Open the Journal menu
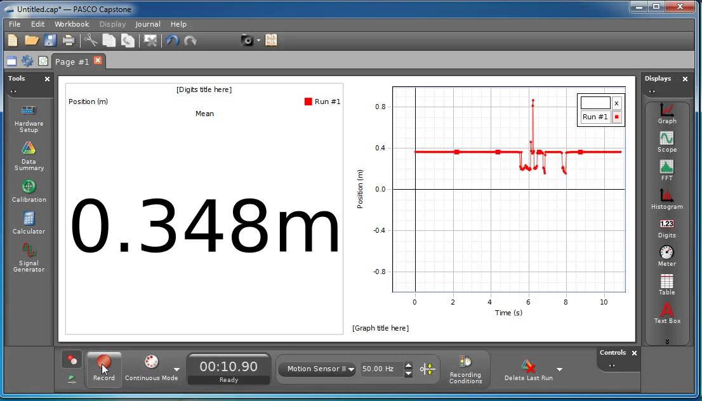This screenshot has height=401, width=702. tap(148, 24)
